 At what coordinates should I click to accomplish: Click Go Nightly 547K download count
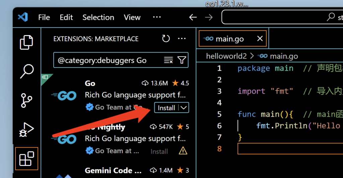[161, 127]
